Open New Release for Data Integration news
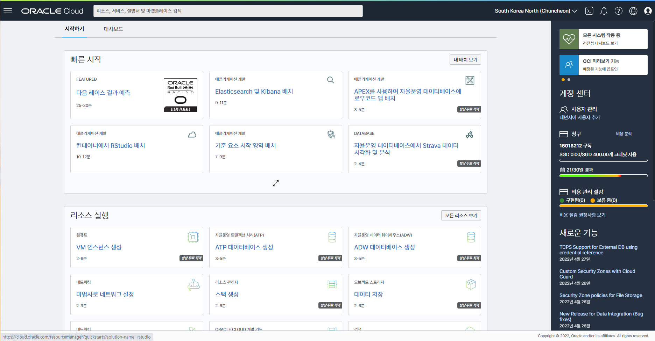 (x=601, y=317)
